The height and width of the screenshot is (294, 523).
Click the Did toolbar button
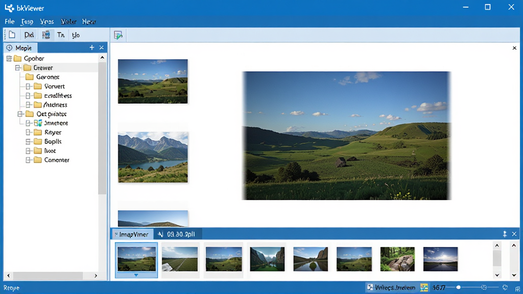click(x=29, y=35)
